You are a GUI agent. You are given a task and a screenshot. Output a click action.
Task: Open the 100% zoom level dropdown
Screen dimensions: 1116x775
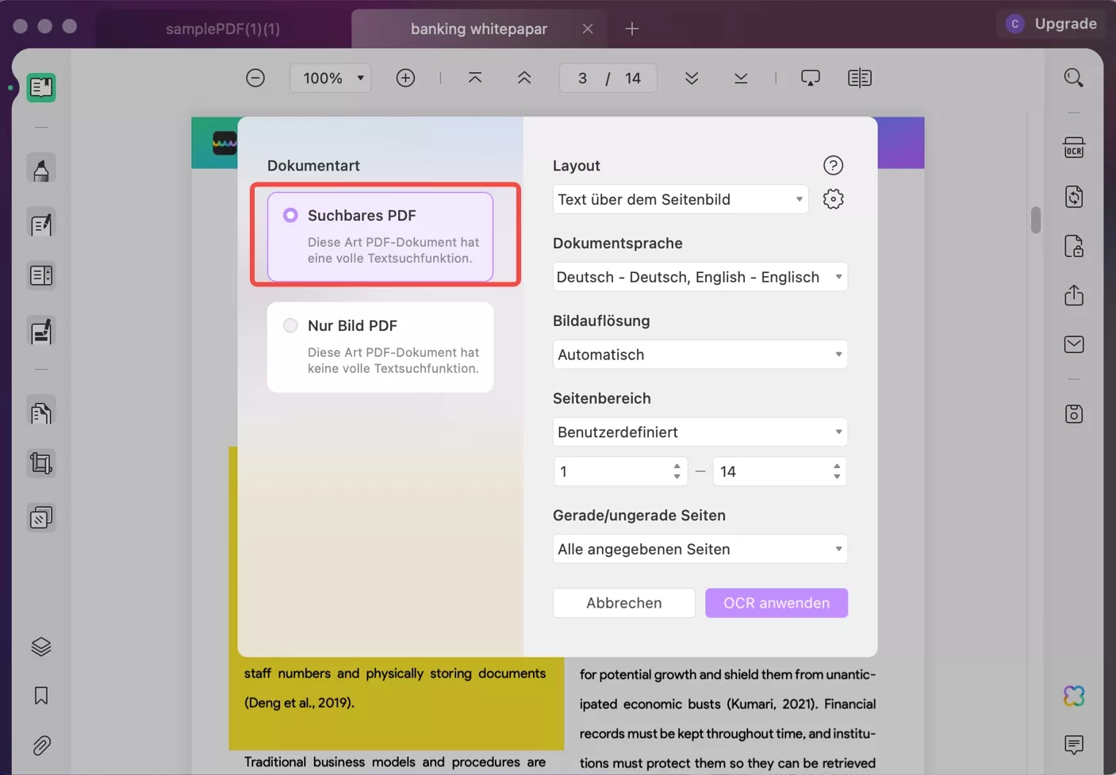(x=331, y=78)
